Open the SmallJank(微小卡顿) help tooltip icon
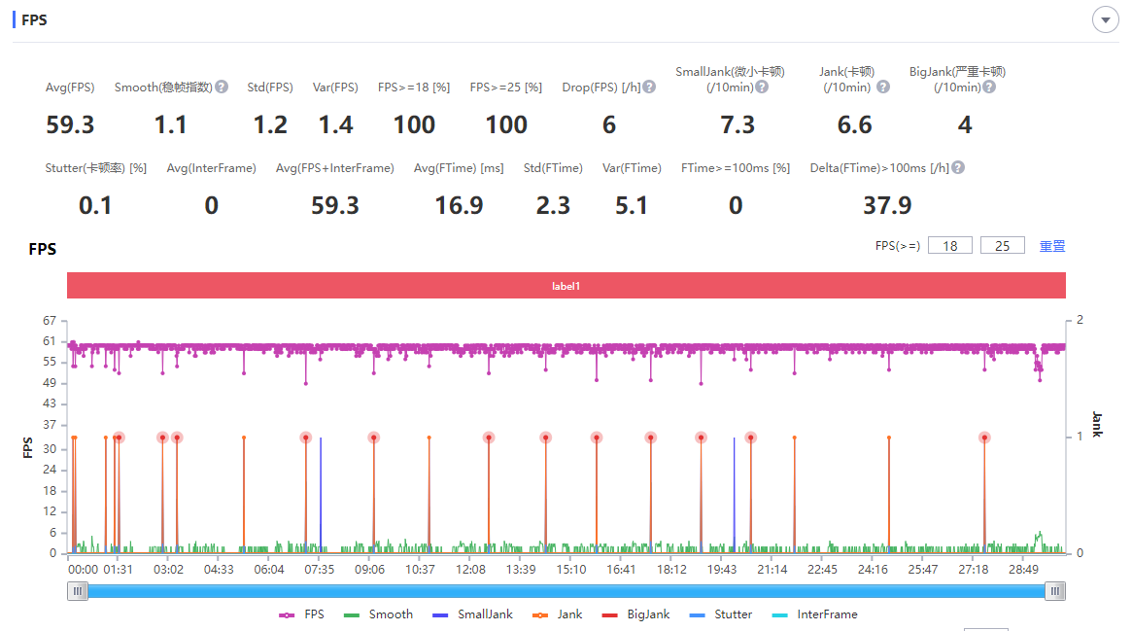Image resolution: width=1132 pixels, height=631 pixels. (762, 87)
